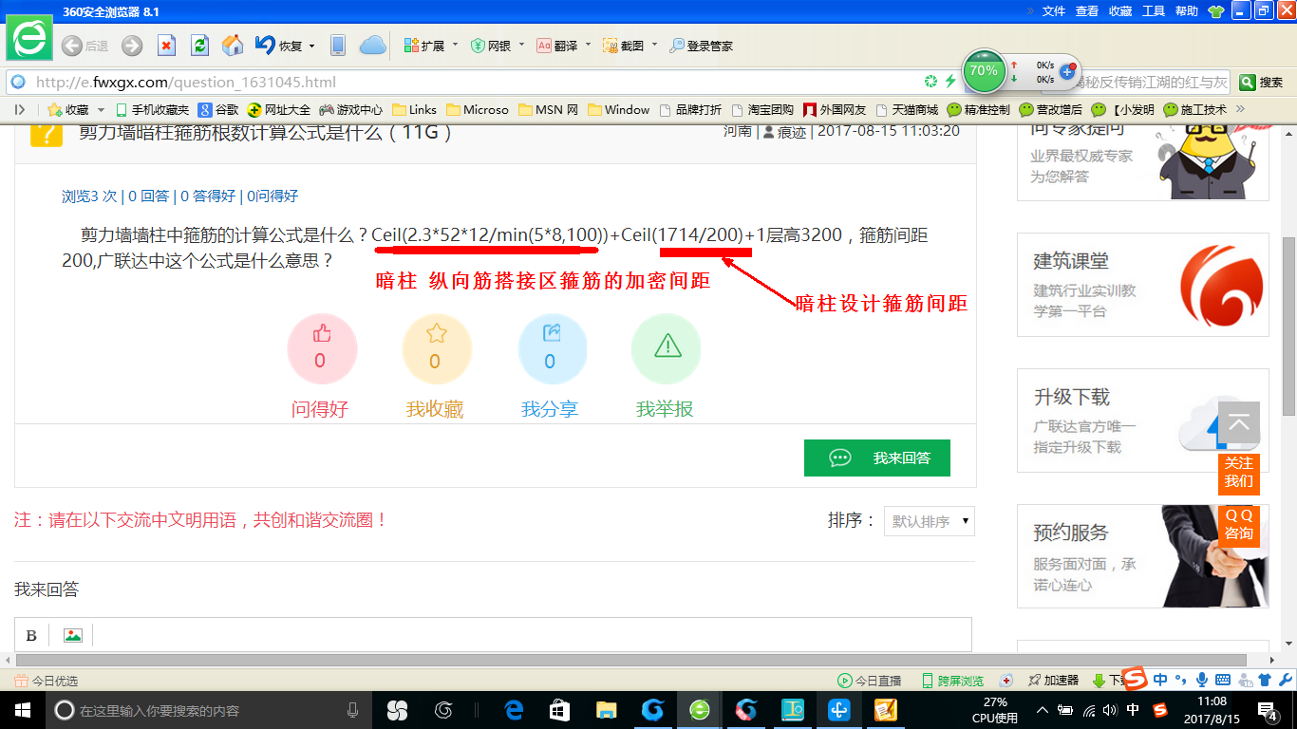Expand the 扩展 extensions dropdown

pos(455,46)
